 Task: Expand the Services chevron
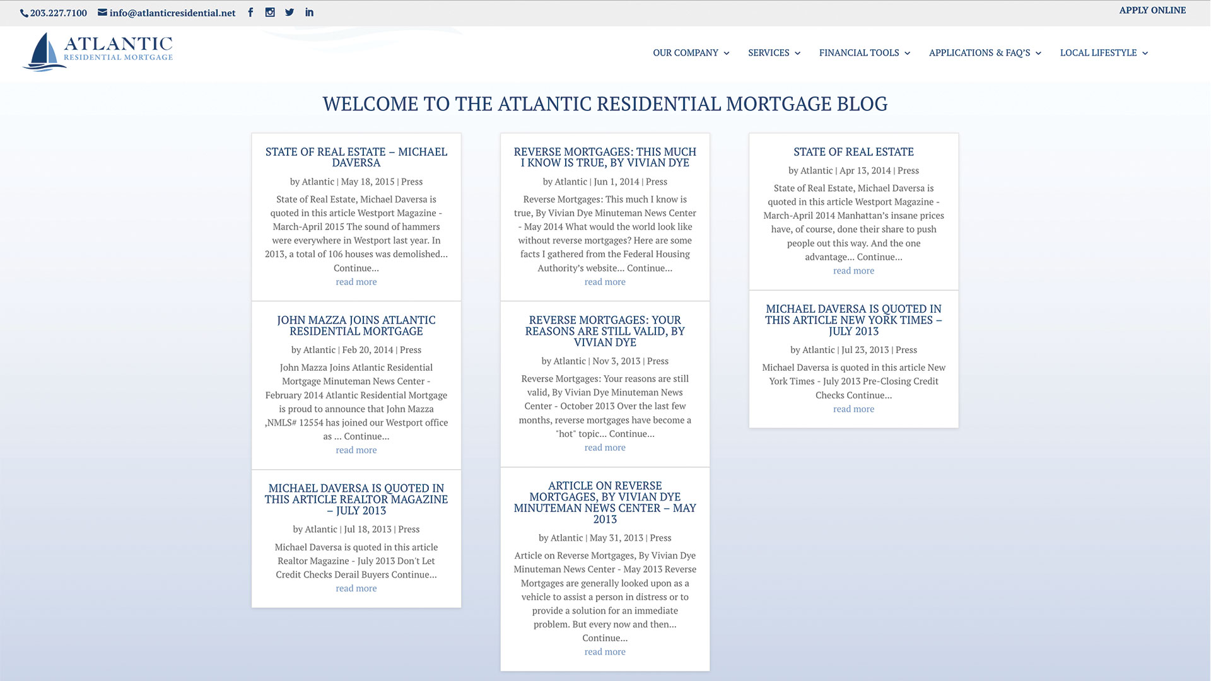(x=798, y=54)
